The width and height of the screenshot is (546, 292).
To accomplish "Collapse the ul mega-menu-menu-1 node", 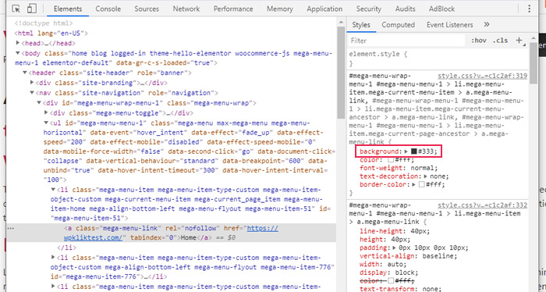I will [46, 123].
